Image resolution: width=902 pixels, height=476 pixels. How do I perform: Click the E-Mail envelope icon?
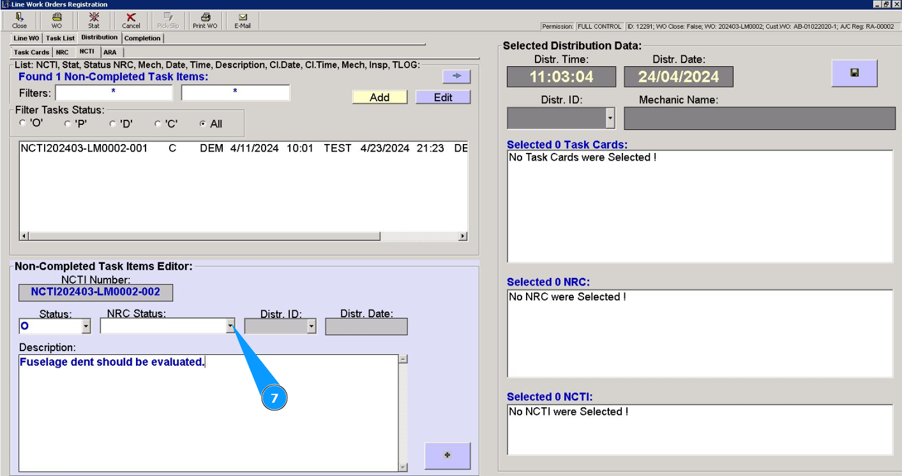click(x=243, y=20)
